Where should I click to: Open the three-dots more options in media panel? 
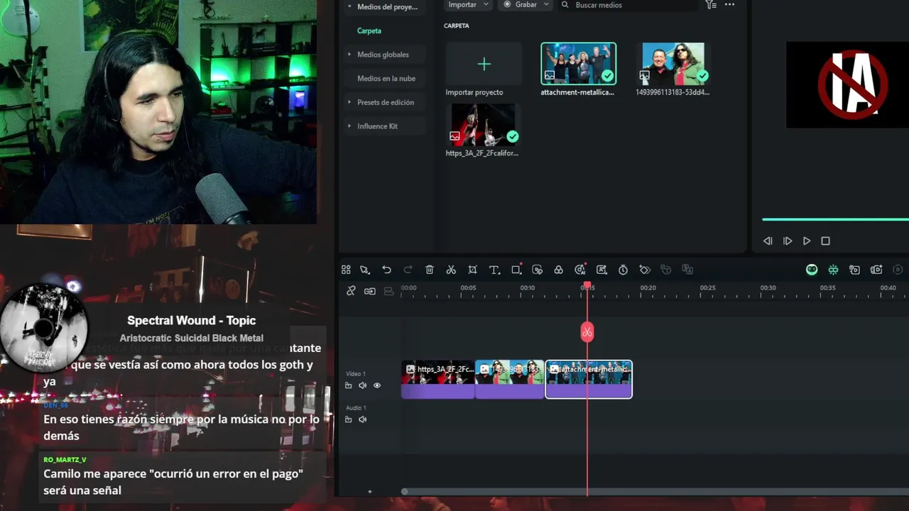pos(729,5)
